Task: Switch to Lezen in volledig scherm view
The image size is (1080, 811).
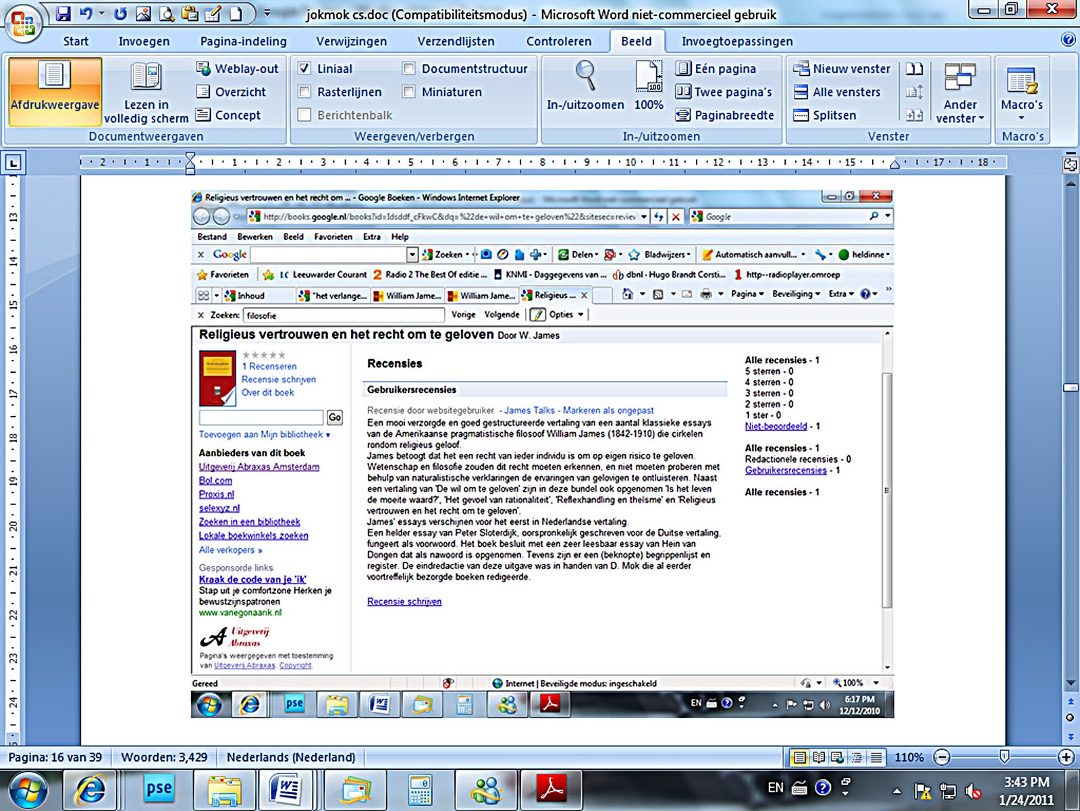Action: pyautogui.click(x=146, y=93)
